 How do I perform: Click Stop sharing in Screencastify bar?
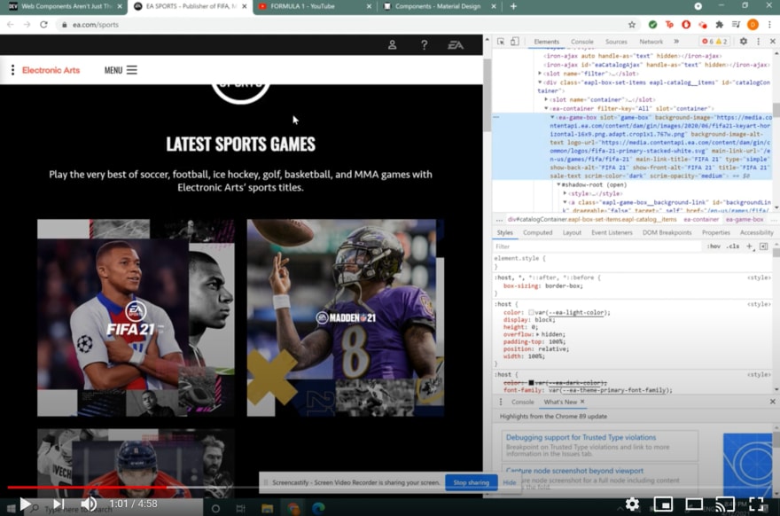pyautogui.click(x=471, y=482)
